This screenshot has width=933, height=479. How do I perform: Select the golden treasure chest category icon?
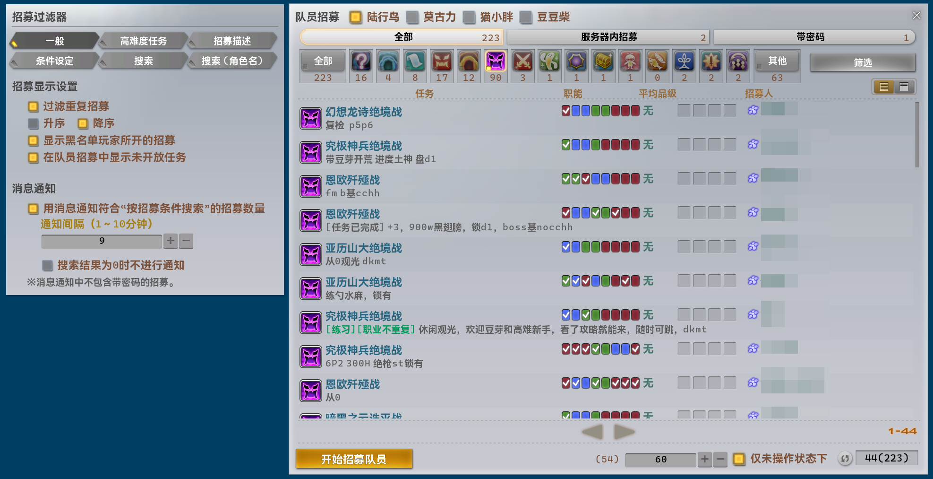[603, 61]
